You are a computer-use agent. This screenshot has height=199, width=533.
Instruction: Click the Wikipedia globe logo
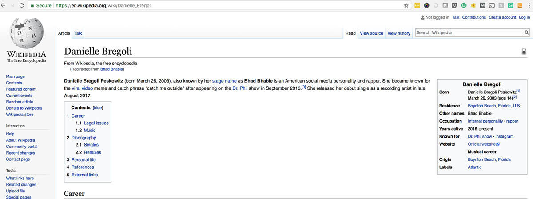[x=26, y=34]
